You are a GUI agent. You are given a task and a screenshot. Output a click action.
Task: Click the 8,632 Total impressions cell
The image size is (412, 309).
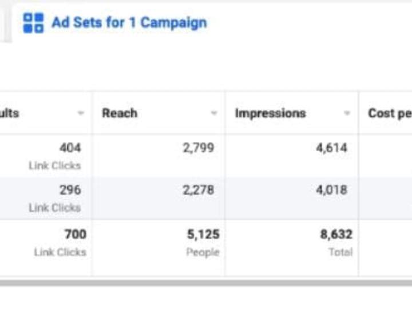(x=336, y=242)
